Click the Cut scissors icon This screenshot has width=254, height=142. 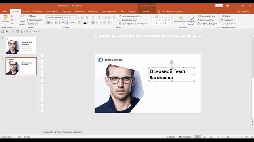click(x=12, y=16)
